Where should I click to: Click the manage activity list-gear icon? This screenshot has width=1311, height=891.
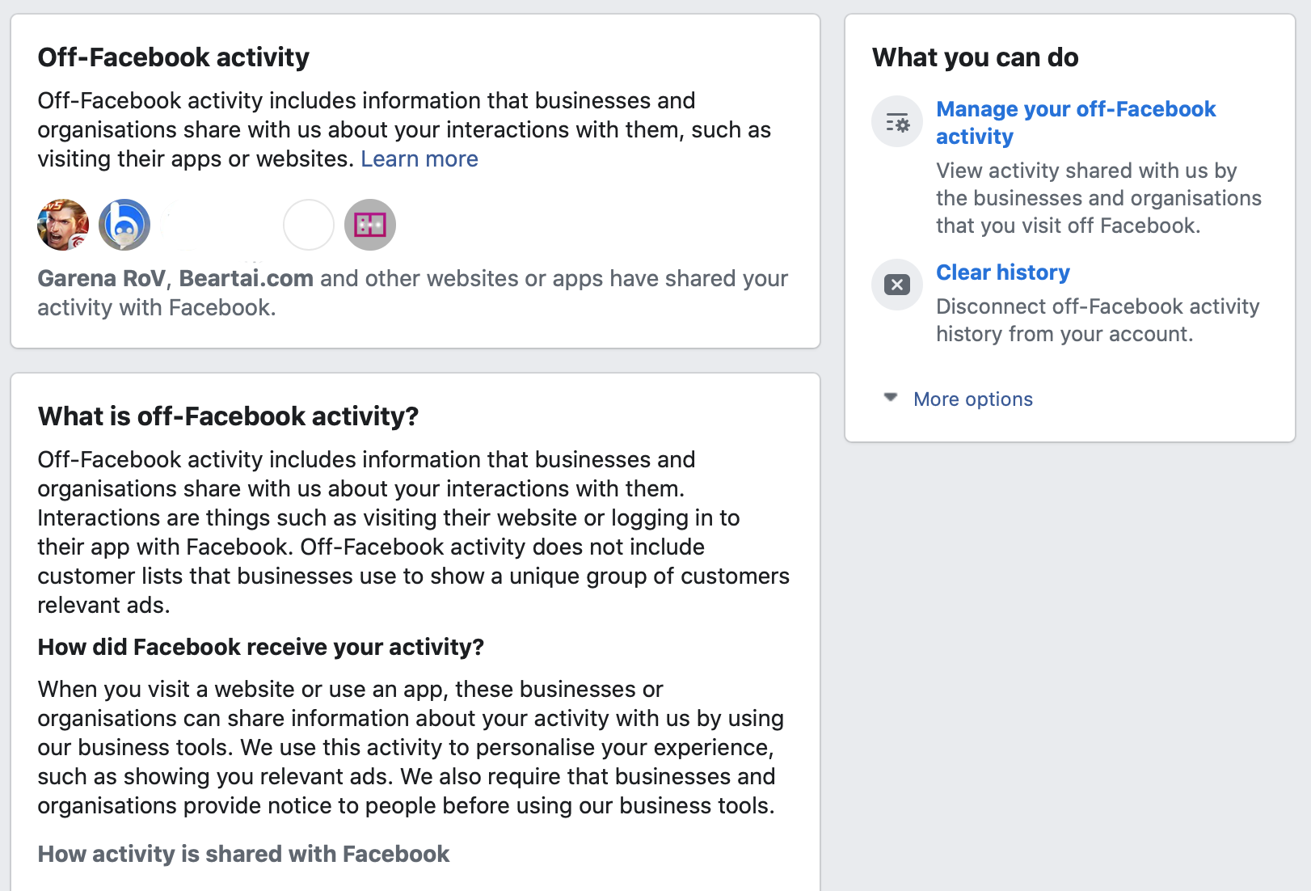pos(897,123)
